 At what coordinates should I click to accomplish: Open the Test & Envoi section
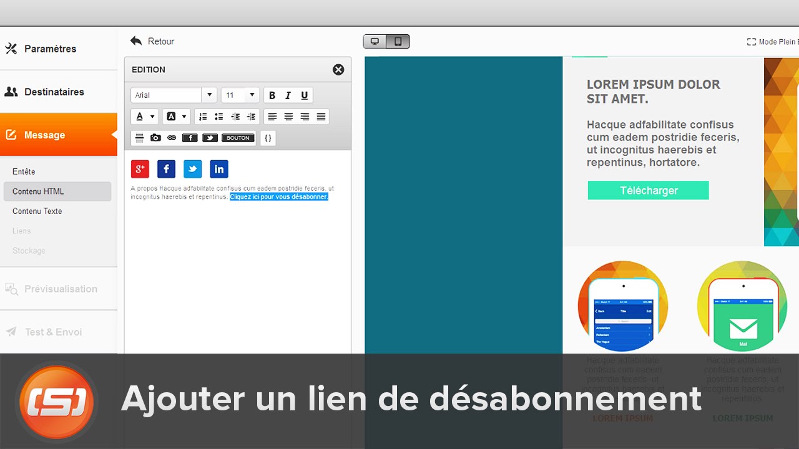(x=59, y=332)
